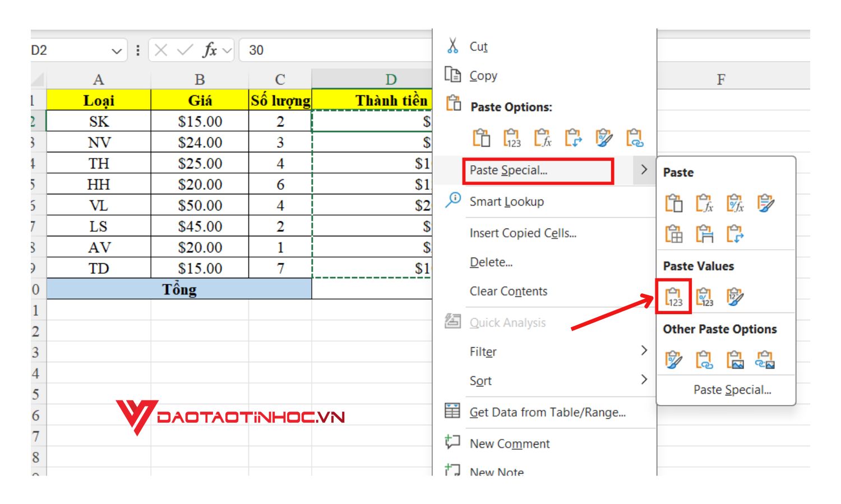This screenshot has height=504, width=841.
Task: Click the Tổng merged cell
Action: tap(179, 289)
